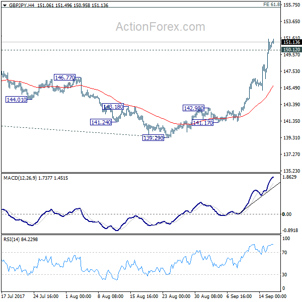Select the 146.770 price label

(x=65, y=78)
